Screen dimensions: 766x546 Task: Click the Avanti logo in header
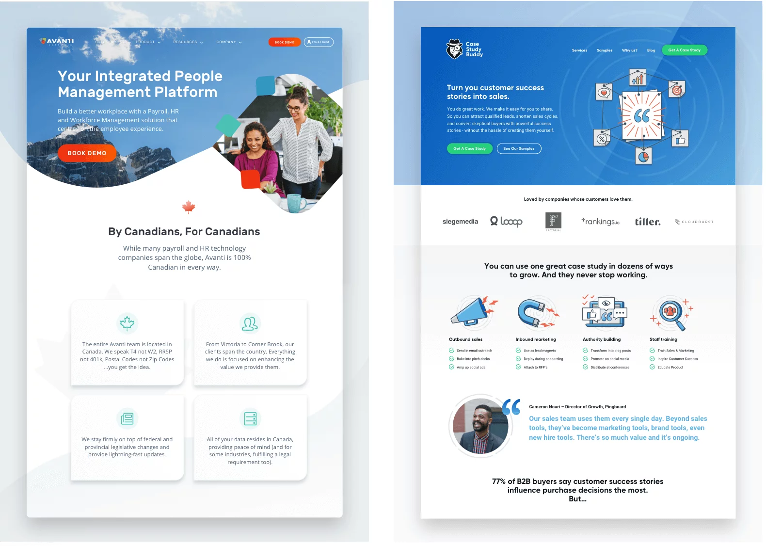click(57, 42)
